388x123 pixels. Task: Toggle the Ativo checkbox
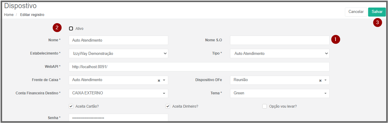(71, 29)
